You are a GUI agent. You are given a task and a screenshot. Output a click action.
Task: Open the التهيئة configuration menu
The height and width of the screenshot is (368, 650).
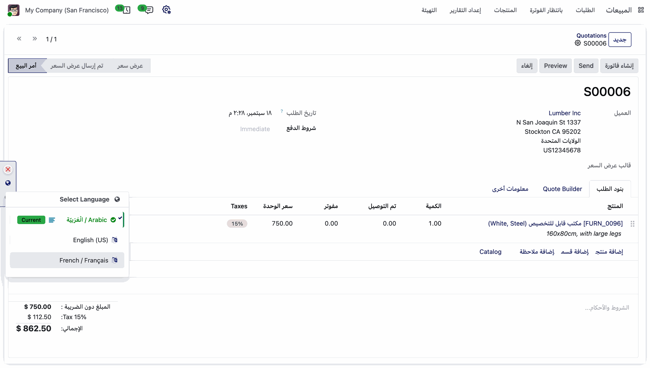pyautogui.click(x=429, y=10)
